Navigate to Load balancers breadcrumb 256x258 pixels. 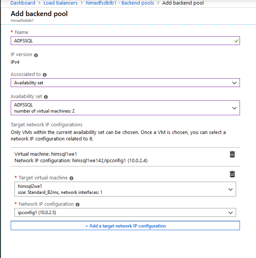click(60, 3)
